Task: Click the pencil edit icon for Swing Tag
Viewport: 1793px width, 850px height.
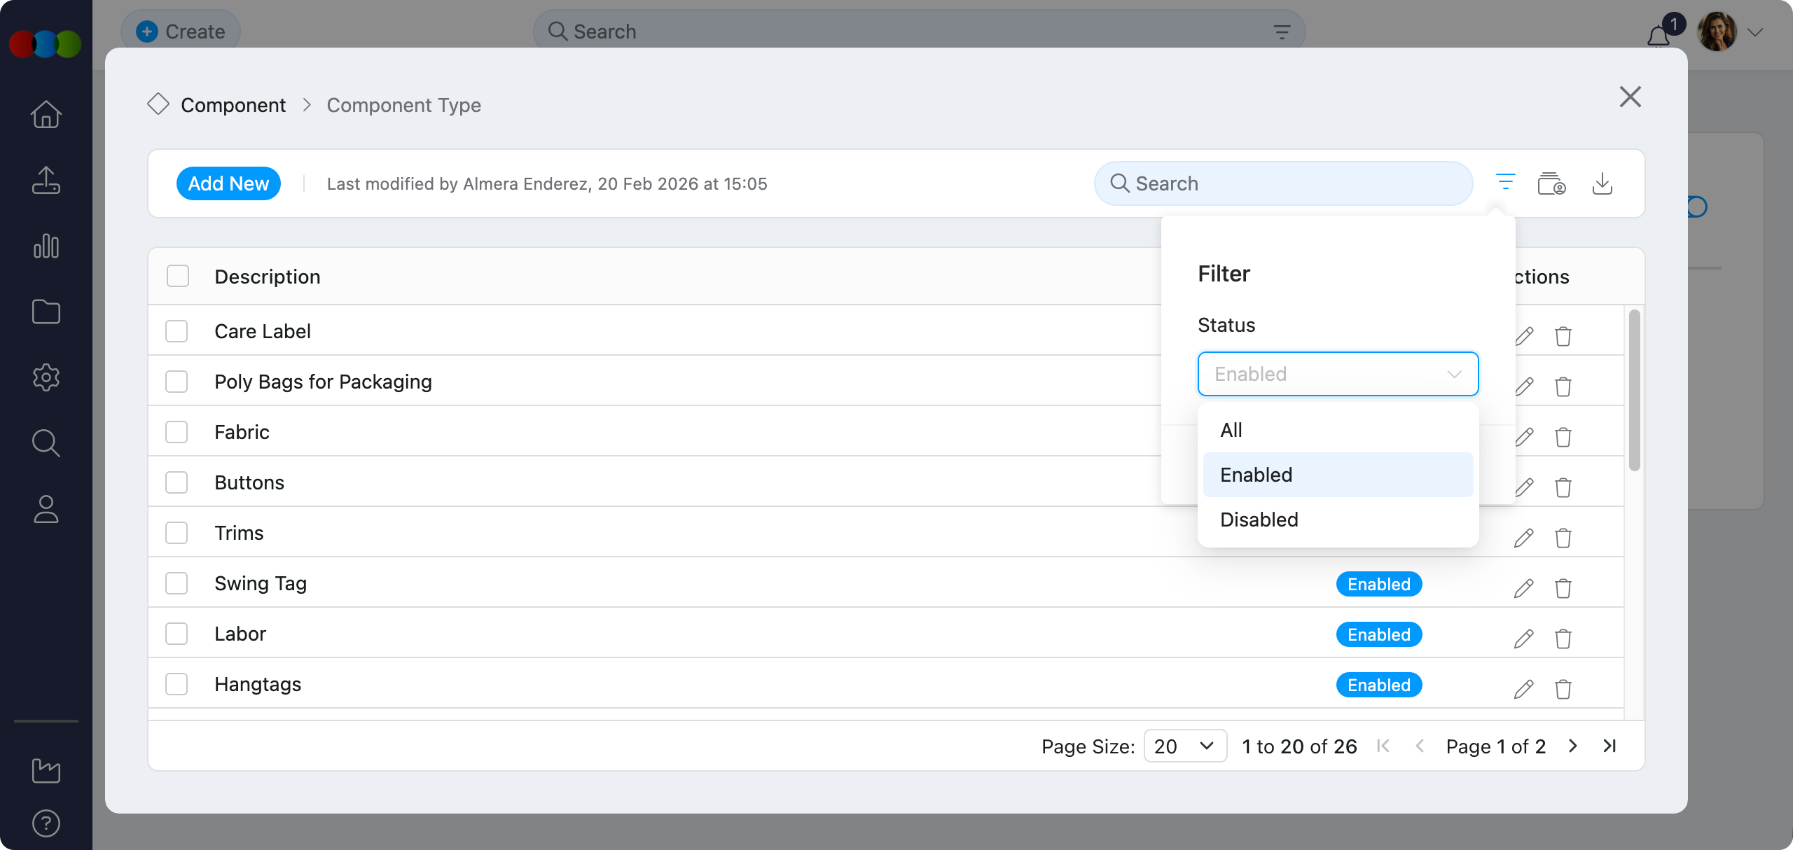Action: [x=1523, y=588]
